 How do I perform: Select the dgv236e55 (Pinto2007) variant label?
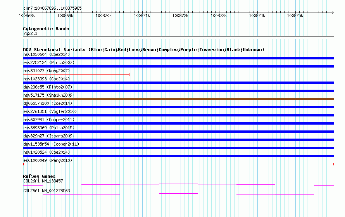click(48, 87)
